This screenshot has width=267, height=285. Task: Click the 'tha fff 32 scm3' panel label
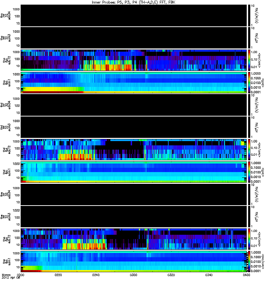[x=6, y=38]
